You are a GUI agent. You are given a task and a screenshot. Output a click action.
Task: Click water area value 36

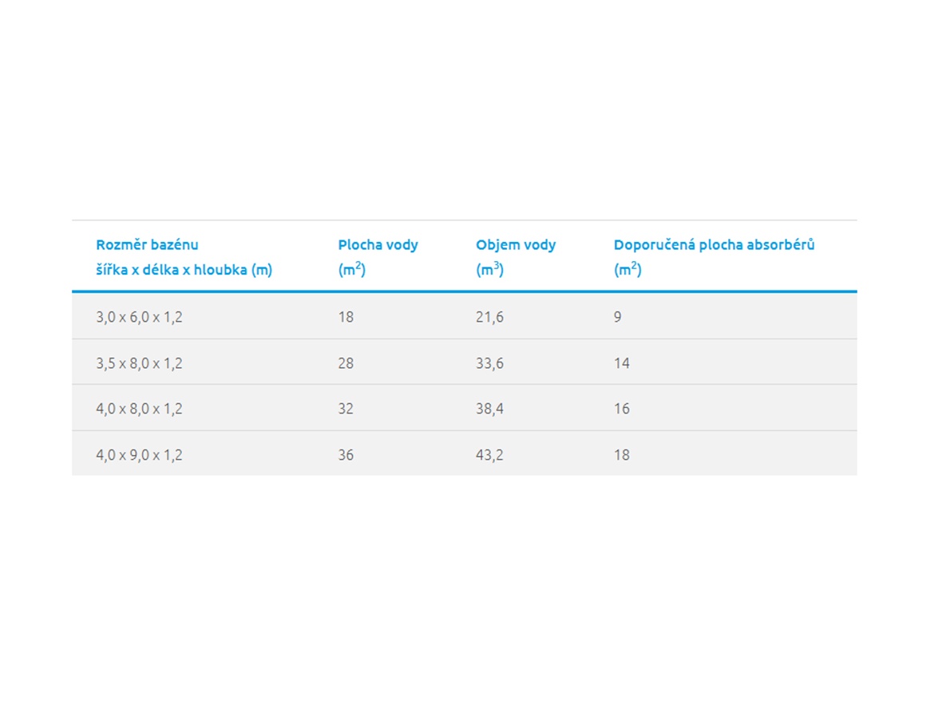pyautogui.click(x=346, y=455)
